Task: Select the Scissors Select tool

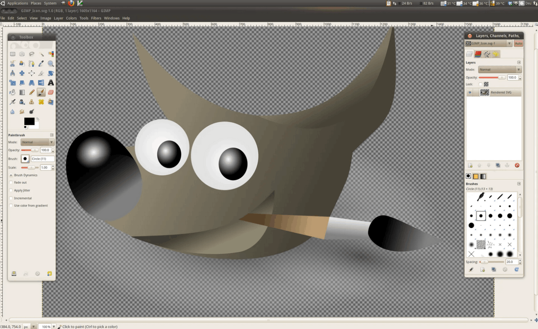Action: point(12,63)
